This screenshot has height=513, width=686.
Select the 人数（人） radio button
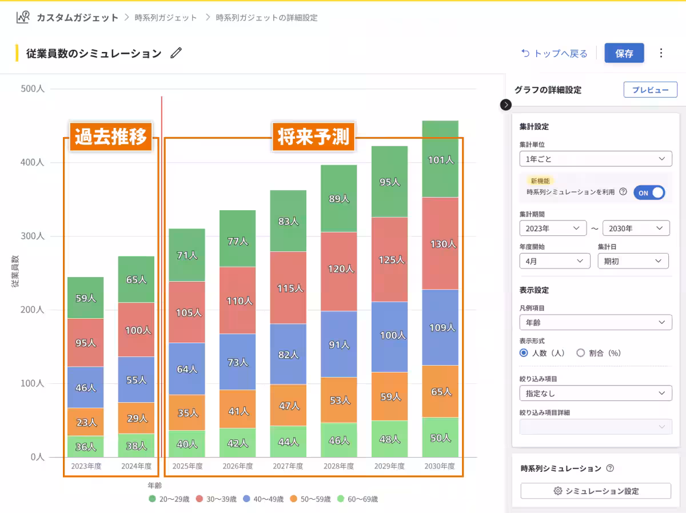tap(524, 353)
